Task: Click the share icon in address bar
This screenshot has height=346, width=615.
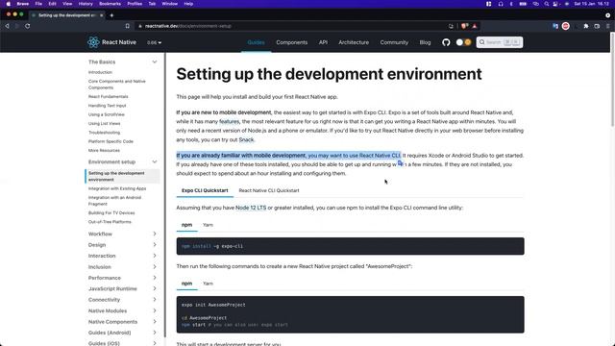Action: (451, 26)
